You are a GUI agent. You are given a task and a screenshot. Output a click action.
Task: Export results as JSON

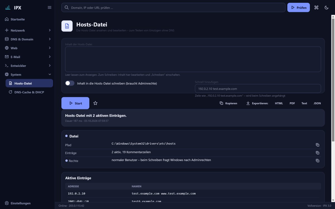click(x=317, y=103)
